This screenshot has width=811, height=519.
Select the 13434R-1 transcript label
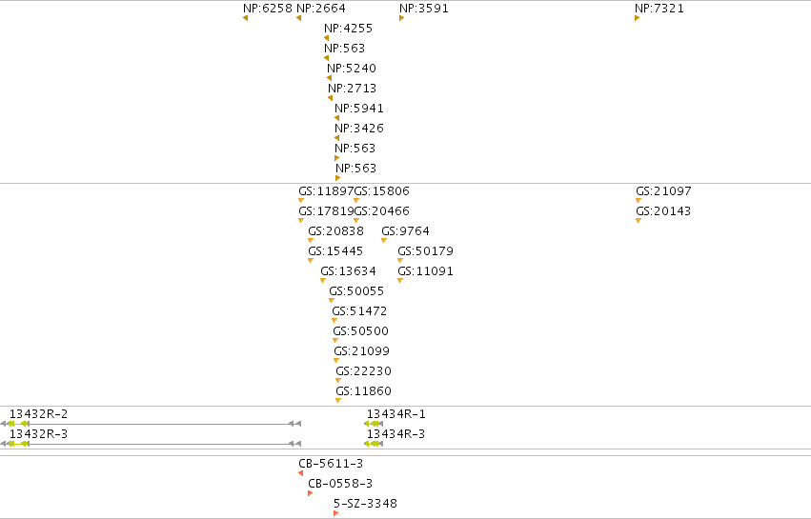396,414
